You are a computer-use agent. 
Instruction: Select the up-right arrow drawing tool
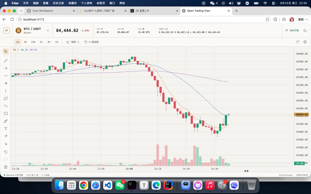pos(6,136)
